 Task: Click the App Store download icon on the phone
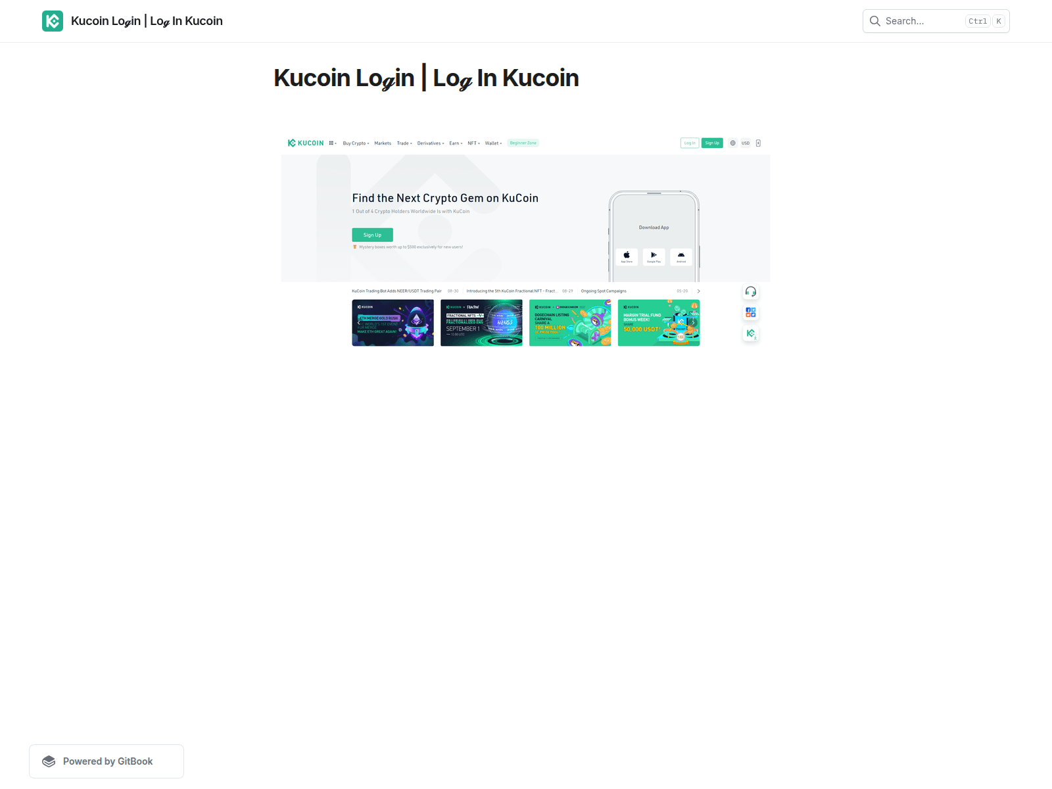point(627,256)
